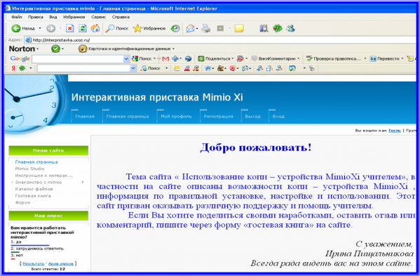Open Инструкция к интерак... menu link
The height and width of the screenshot is (276, 420).
(x=44, y=176)
